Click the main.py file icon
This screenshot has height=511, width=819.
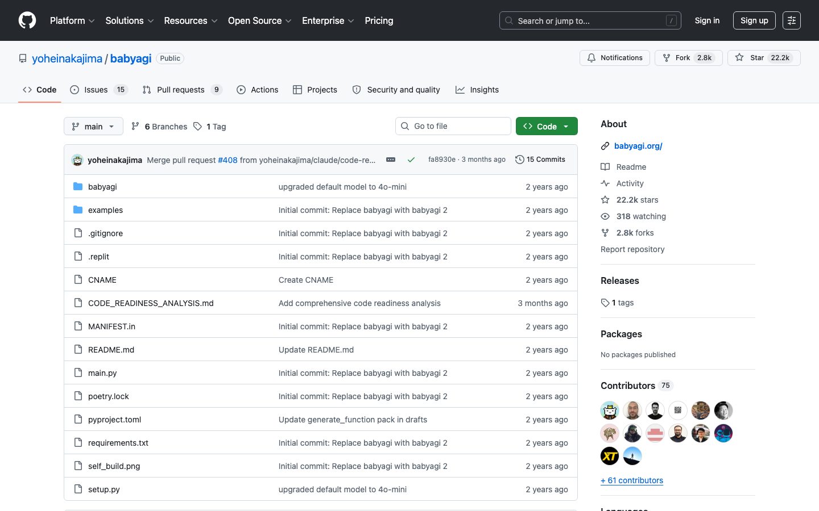point(78,372)
